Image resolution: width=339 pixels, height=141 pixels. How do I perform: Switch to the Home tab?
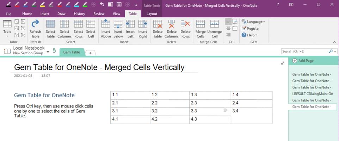click(x=27, y=14)
